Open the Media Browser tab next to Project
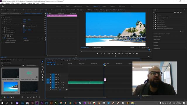Viewport: 187px width, 105px height. pos(19,60)
